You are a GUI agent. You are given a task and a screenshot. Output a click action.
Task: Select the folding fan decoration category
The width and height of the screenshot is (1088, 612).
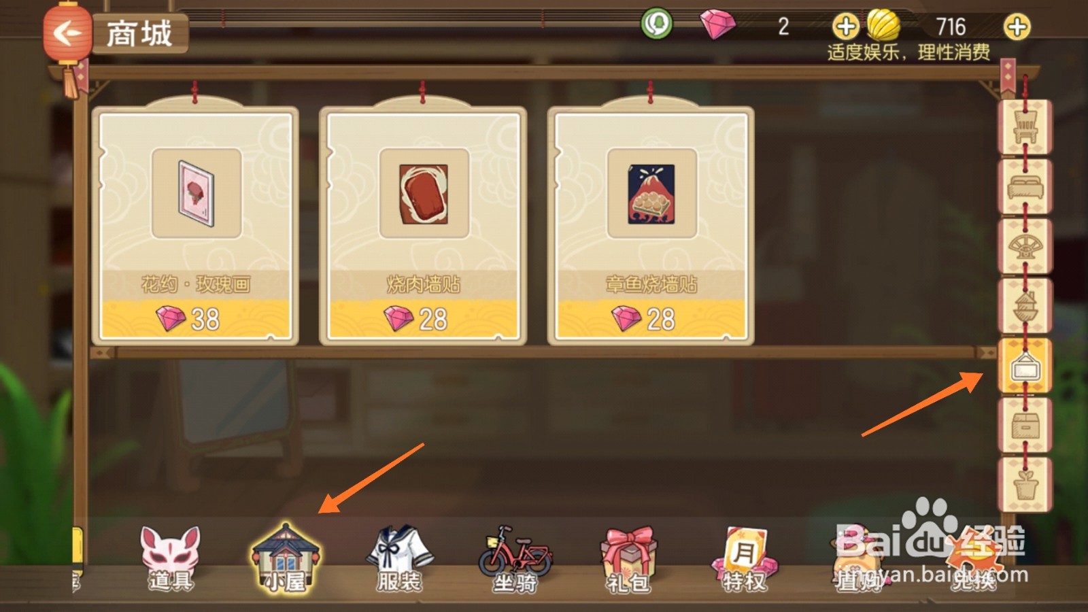pos(1025,246)
